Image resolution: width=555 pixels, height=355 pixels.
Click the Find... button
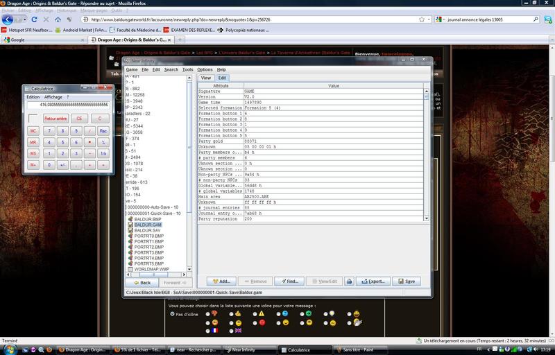click(x=289, y=281)
